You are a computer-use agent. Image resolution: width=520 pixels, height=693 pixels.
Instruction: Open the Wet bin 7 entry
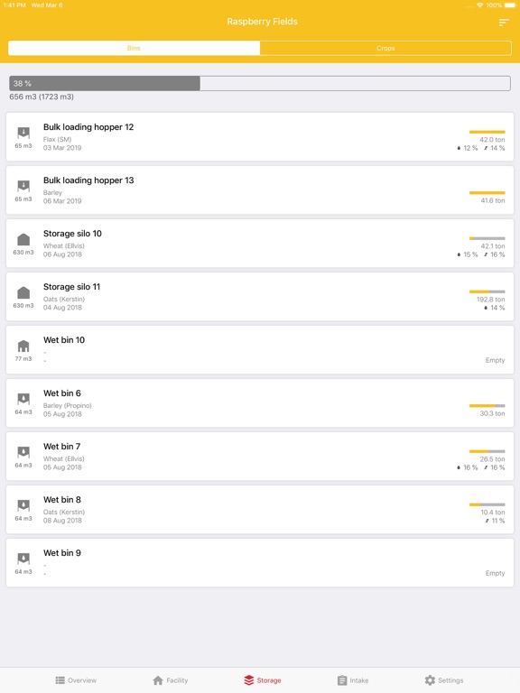[x=260, y=456]
